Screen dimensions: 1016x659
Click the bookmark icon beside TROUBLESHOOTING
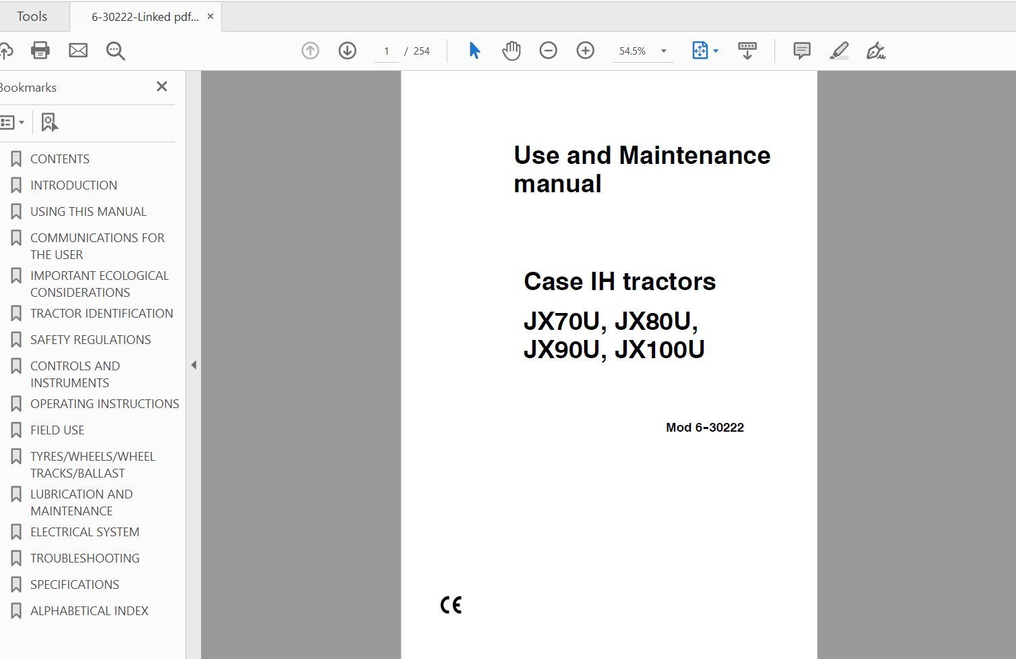point(16,558)
